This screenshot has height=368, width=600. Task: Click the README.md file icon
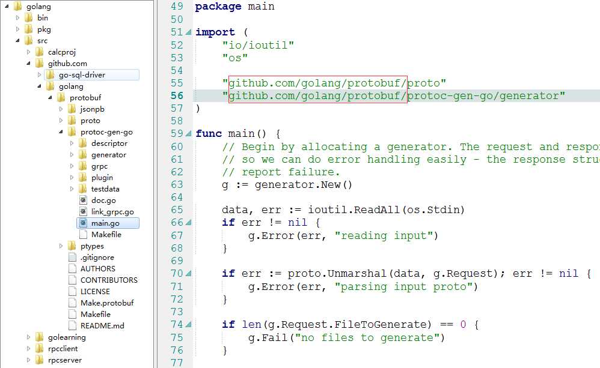point(72,325)
